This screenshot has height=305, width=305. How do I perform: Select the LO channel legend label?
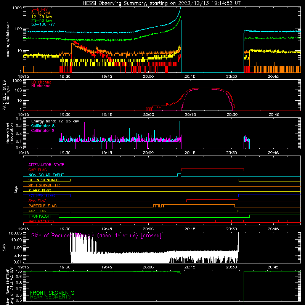(42, 82)
